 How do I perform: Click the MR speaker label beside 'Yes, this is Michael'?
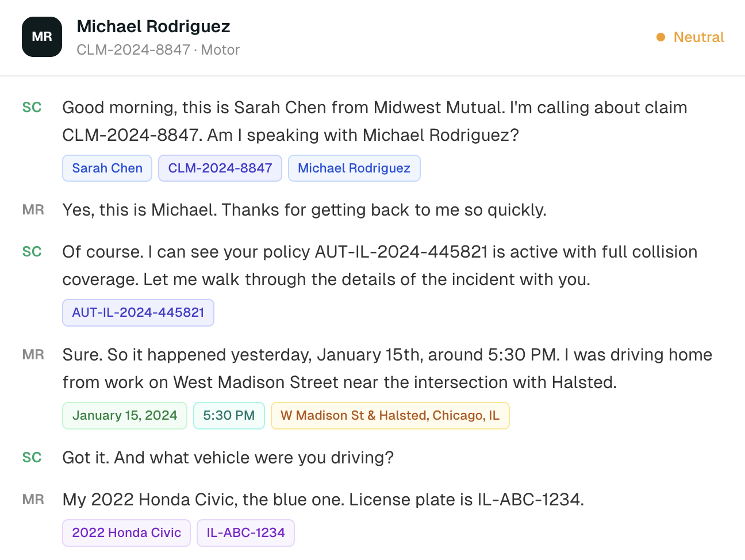[x=33, y=210]
